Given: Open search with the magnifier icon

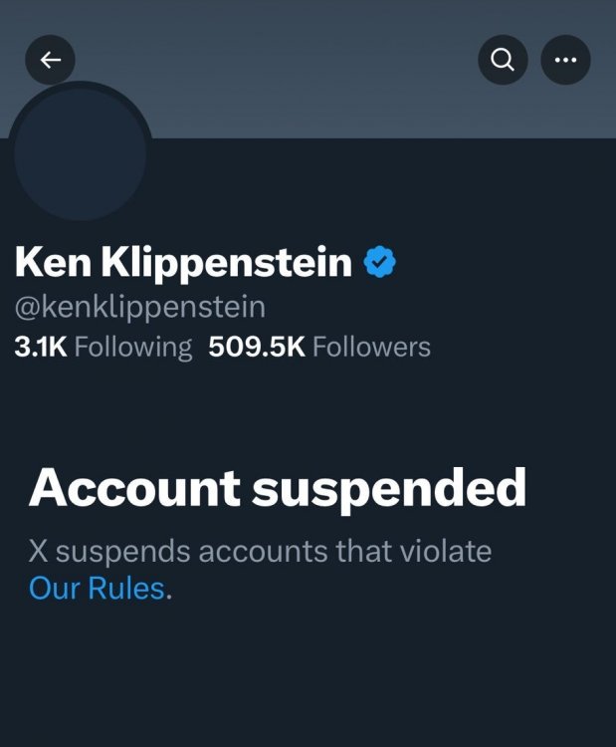Looking at the screenshot, I should [x=504, y=61].
